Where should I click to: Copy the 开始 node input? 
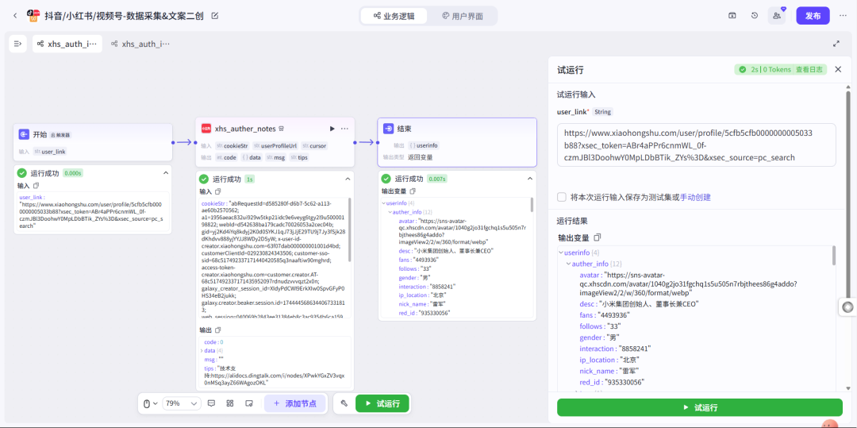[37, 186]
